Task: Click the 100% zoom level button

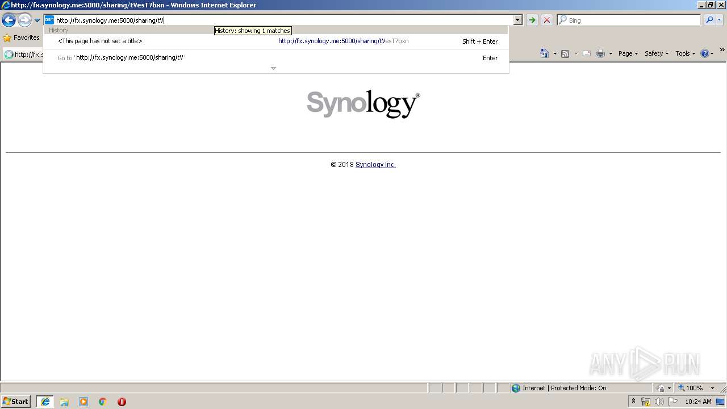Action: (x=691, y=388)
